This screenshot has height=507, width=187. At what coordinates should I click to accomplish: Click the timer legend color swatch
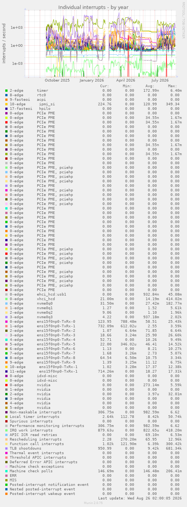(x=6, y=91)
